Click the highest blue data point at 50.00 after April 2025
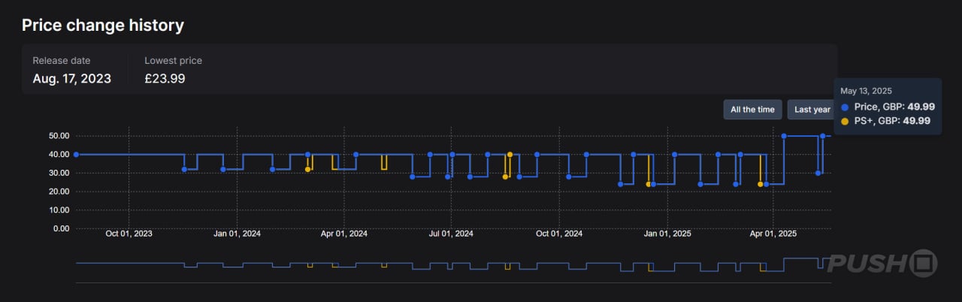Screen dimensions: 962x302 point(784,136)
